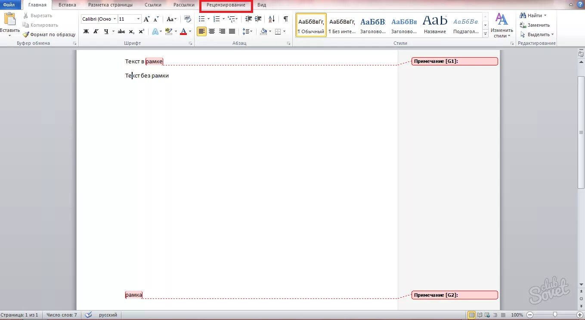
Task: Expand the borders options arrow
Action: (x=284, y=31)
